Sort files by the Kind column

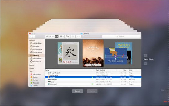(135, 70)
